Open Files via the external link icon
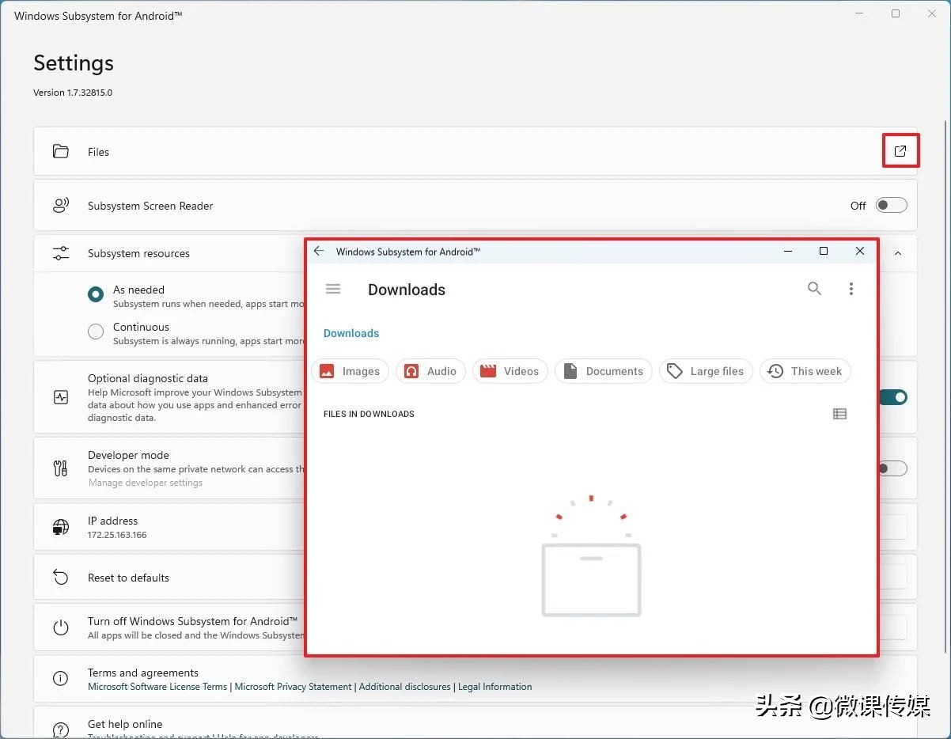This screenshot has height=739, width=951. pos(900,151)
